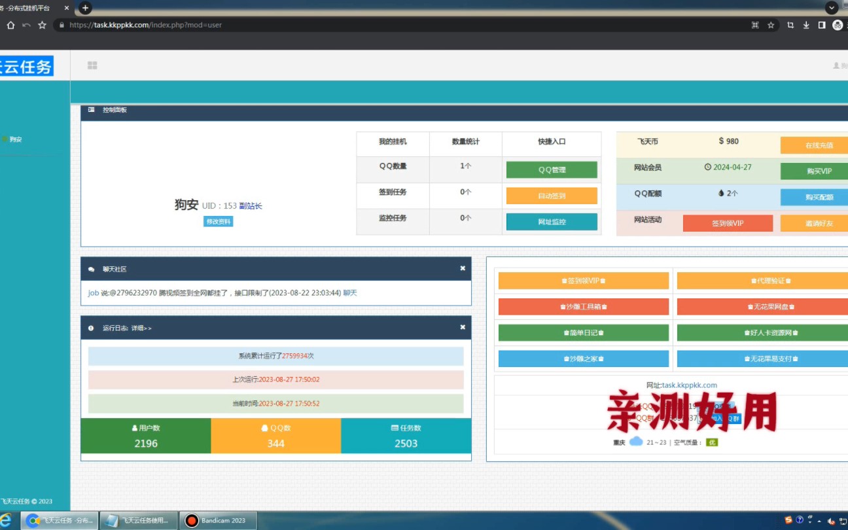Open the user menu at header right

(x=840, y=65)
